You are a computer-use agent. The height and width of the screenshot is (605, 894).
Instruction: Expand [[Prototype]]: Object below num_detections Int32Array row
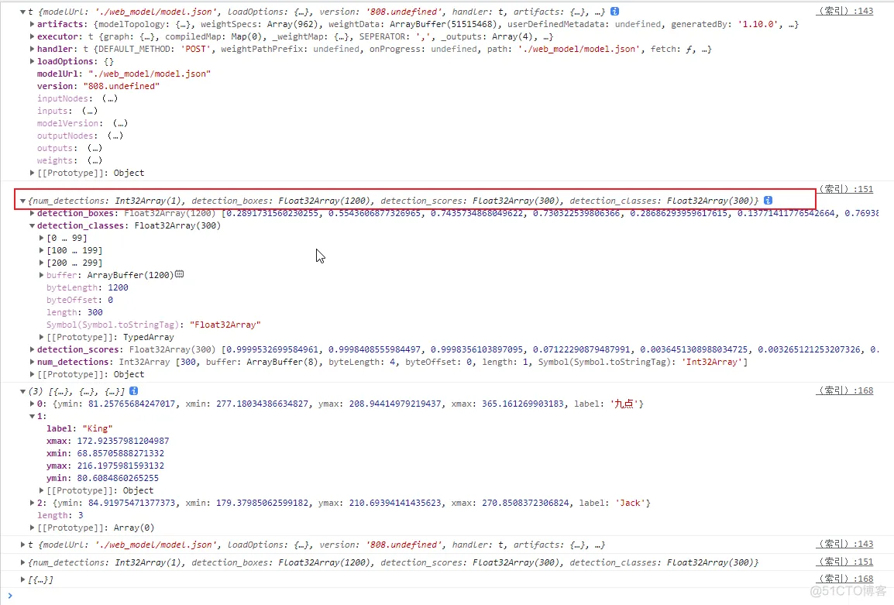tap(33, 374)
